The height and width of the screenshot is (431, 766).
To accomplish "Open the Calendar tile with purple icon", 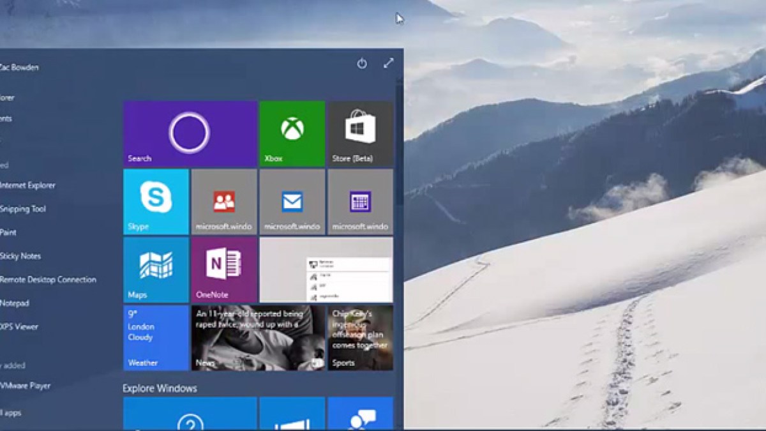I will pyautogui.click(x=360, y=202).
